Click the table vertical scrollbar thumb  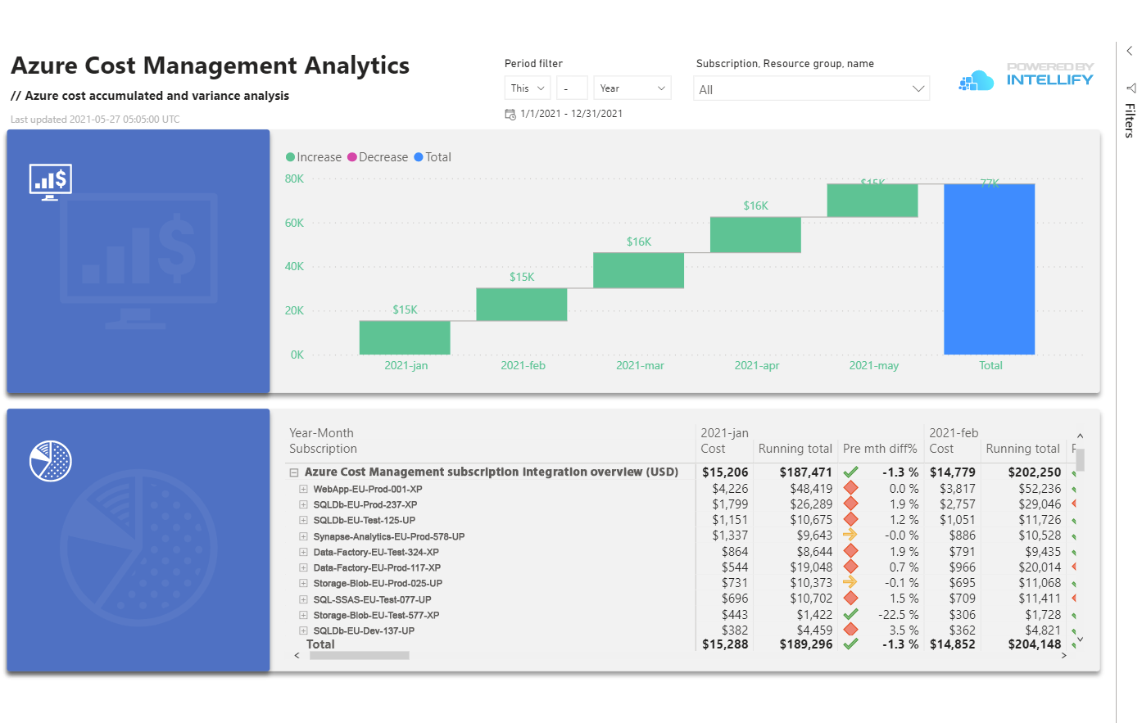[1080, 460]
